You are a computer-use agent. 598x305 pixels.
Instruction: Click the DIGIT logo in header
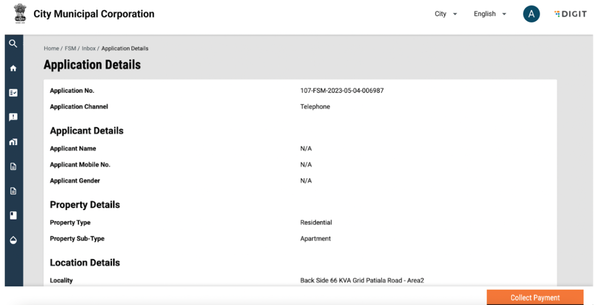coord(571,14)
